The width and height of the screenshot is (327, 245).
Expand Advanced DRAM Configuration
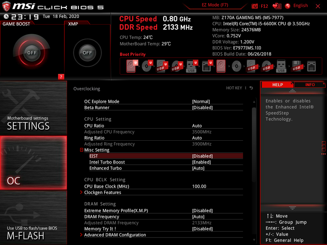115,235
